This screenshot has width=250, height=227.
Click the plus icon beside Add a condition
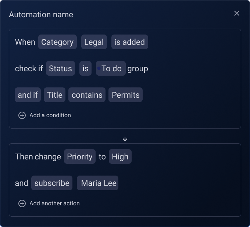pyautogui.click(x=22, y=115)
